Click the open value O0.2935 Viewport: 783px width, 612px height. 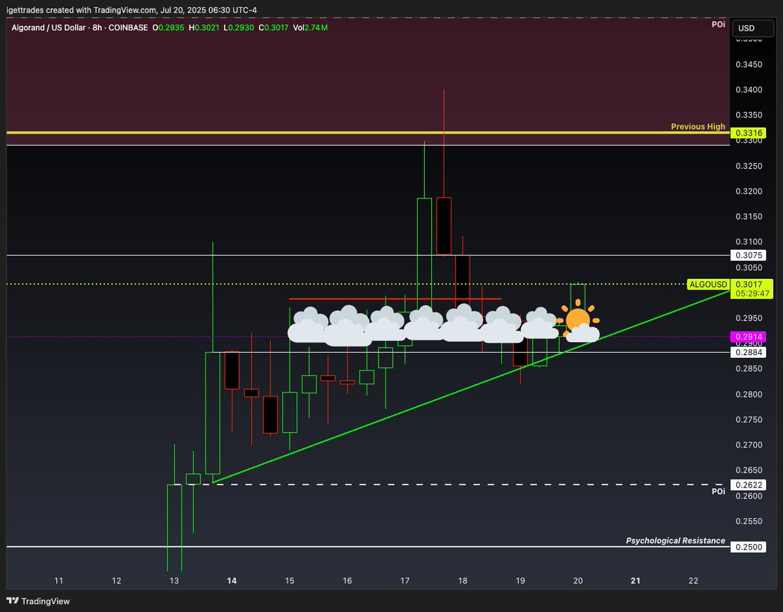[170, 28]
